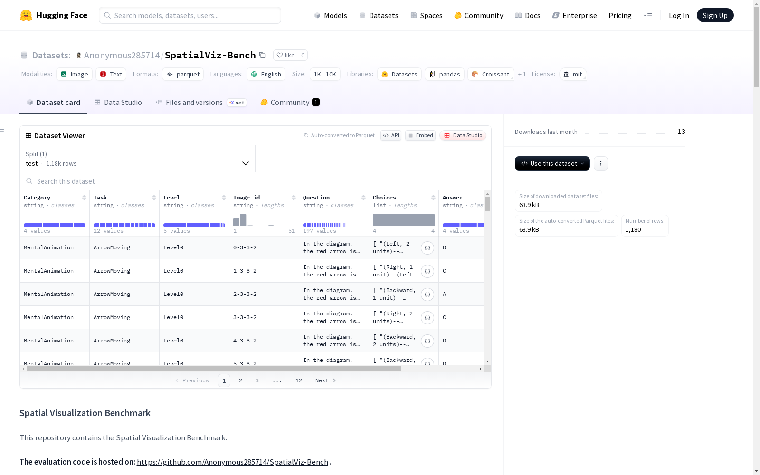Image resolution: width=760 pixels, height=475 pixels.
Task: Click the Hugging Face logo icon
Action: click(x=26, y=15)
